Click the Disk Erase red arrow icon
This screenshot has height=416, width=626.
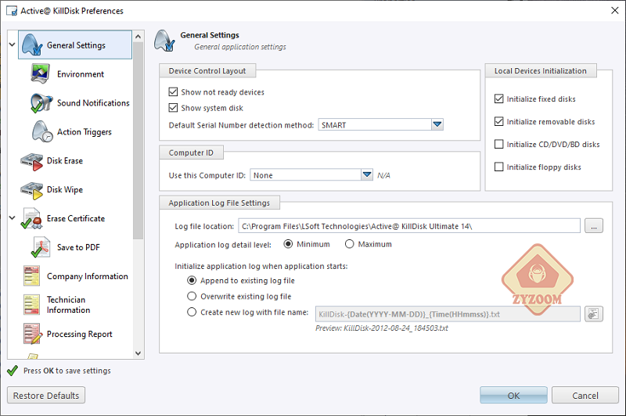click(31, 161)
